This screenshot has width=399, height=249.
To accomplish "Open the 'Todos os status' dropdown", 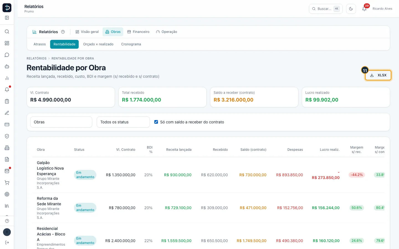I will (x=123, y=122).
